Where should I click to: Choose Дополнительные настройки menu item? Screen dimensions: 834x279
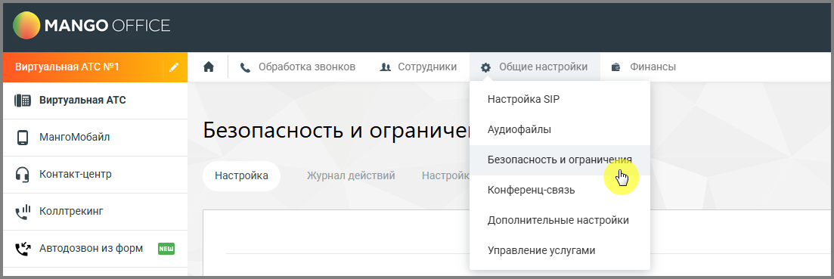pyautogui.click(x=560, y=221)
